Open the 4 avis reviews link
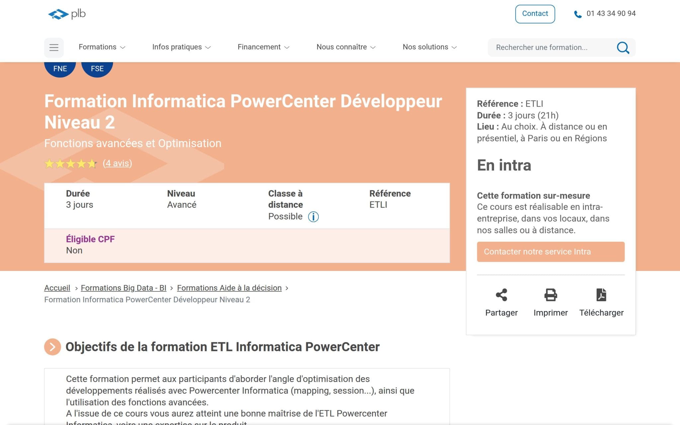The image size is (680, 425). (x=117, y=163)
